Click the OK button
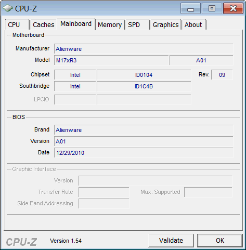This screenshot has width=246, height=250. 220,241
